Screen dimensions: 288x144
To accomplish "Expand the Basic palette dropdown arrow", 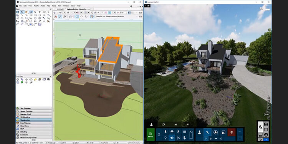I will pos(50,9).
